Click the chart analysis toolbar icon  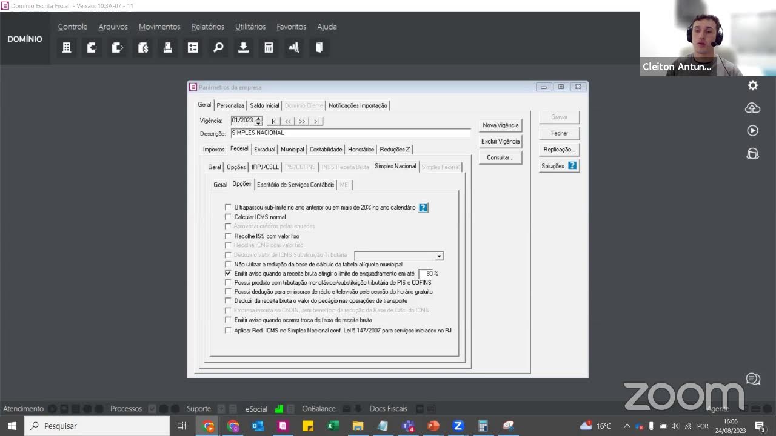[x=294, y=48]
